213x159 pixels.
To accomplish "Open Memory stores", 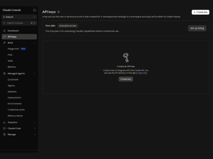I will tap(15, 116).
